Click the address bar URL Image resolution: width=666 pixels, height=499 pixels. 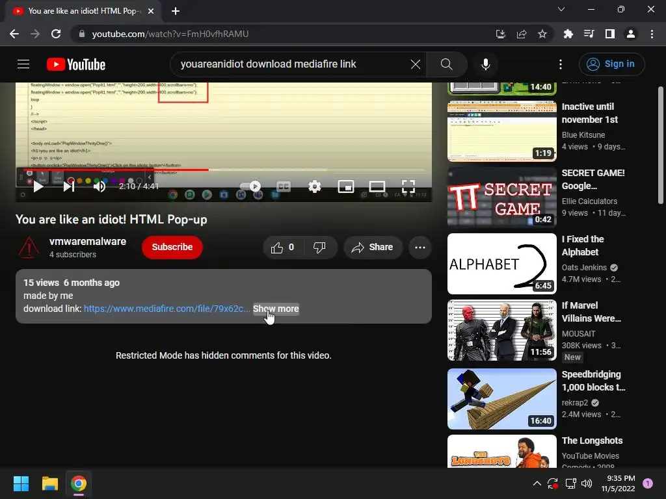click(x=170, y=34)
